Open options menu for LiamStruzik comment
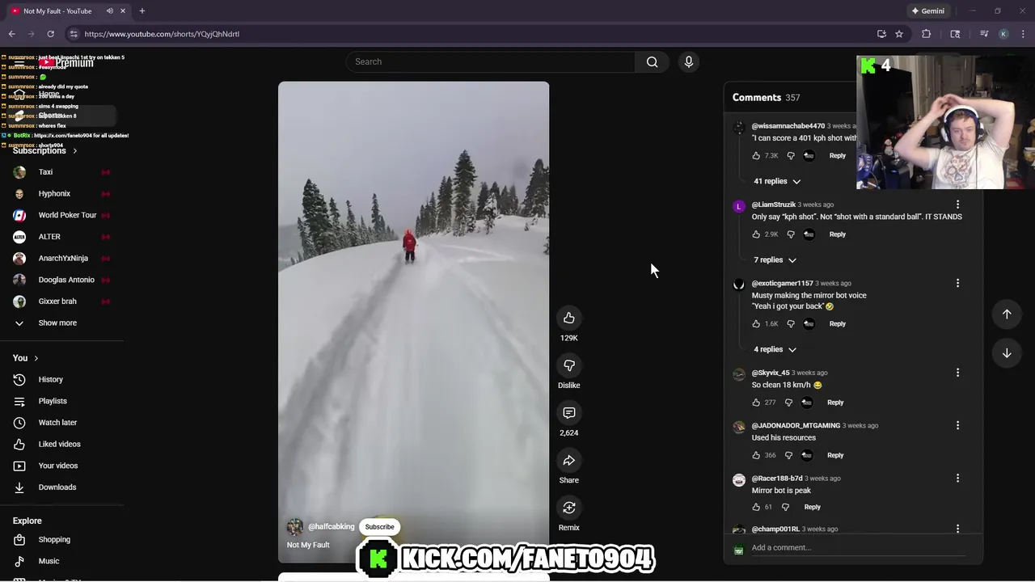 point(957,205)
